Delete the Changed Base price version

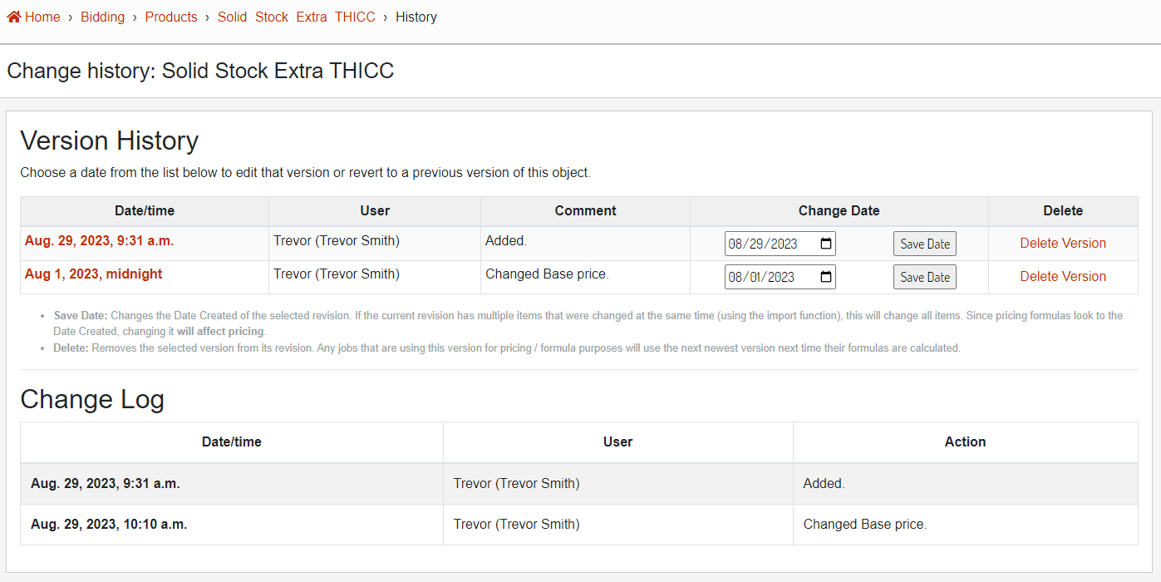pyautogui.click(x=1062, y=277)
